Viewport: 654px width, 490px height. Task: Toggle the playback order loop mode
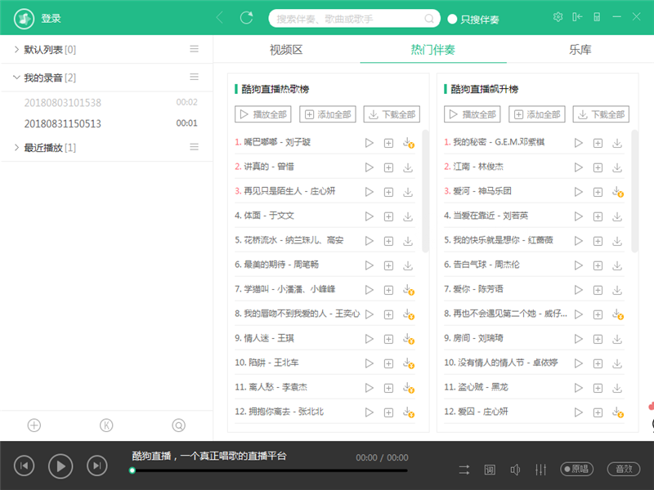[464, 470]
